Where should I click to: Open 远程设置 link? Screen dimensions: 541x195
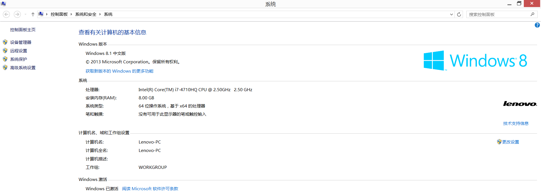click(19, 51)
